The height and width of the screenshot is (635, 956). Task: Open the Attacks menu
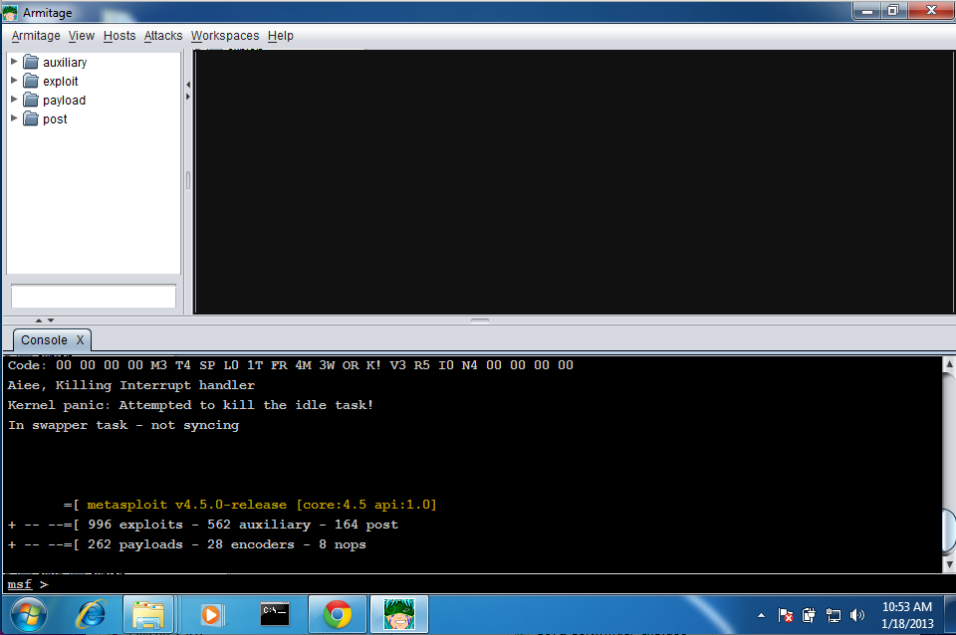(x=162, y=36)
